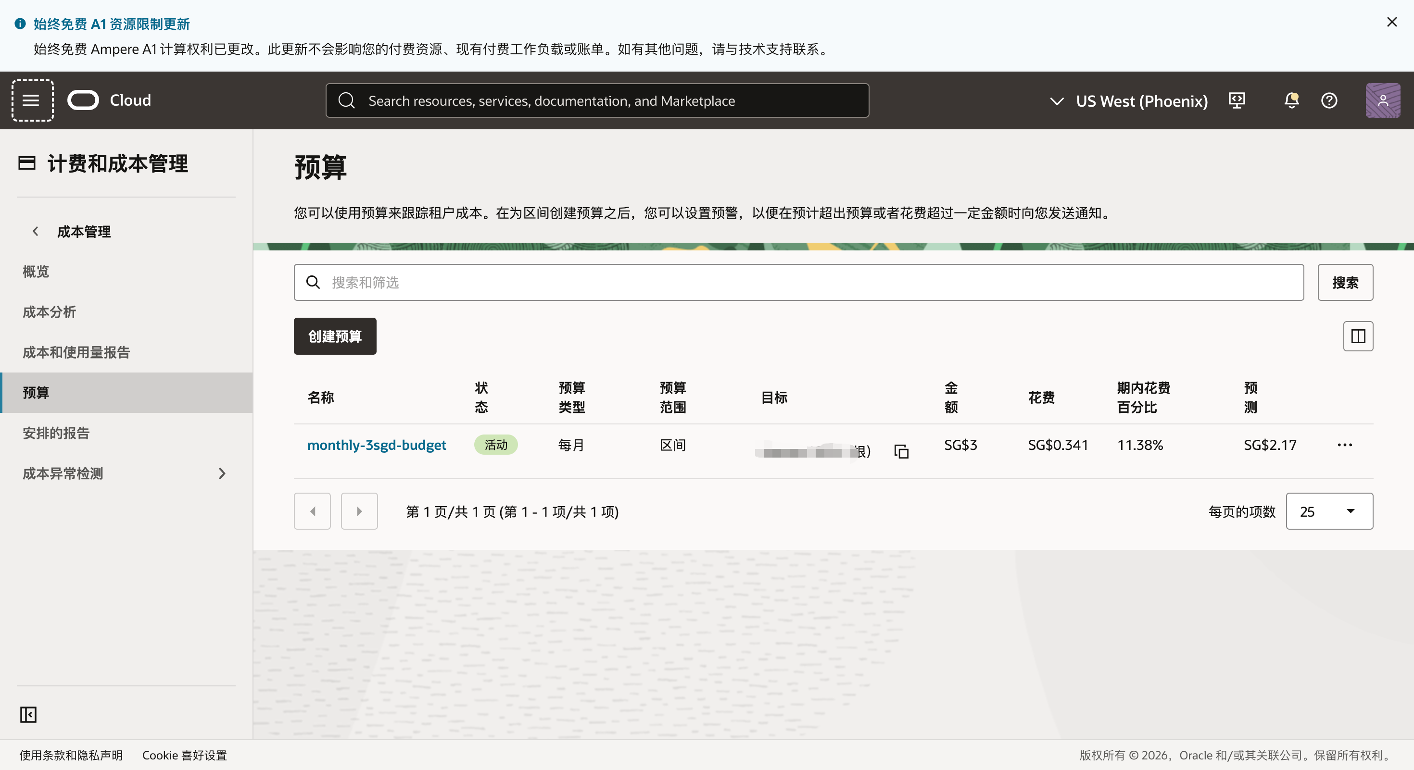Image resolution: width=1414 pixels, height=770 pixels.
Task: Click the info icon in the banner
Action: 20,24
